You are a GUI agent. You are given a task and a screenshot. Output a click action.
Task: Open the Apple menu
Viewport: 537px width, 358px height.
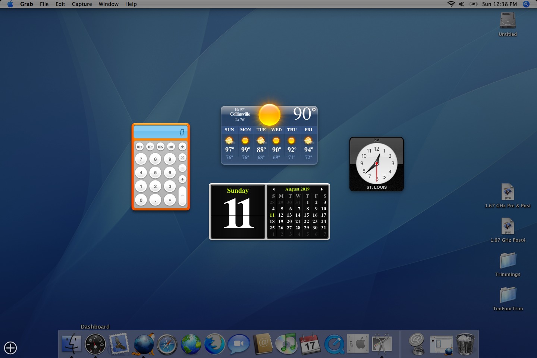[10, 4]
